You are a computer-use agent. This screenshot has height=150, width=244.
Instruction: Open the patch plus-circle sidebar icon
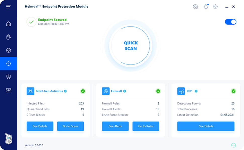click(x=9, y=50)
